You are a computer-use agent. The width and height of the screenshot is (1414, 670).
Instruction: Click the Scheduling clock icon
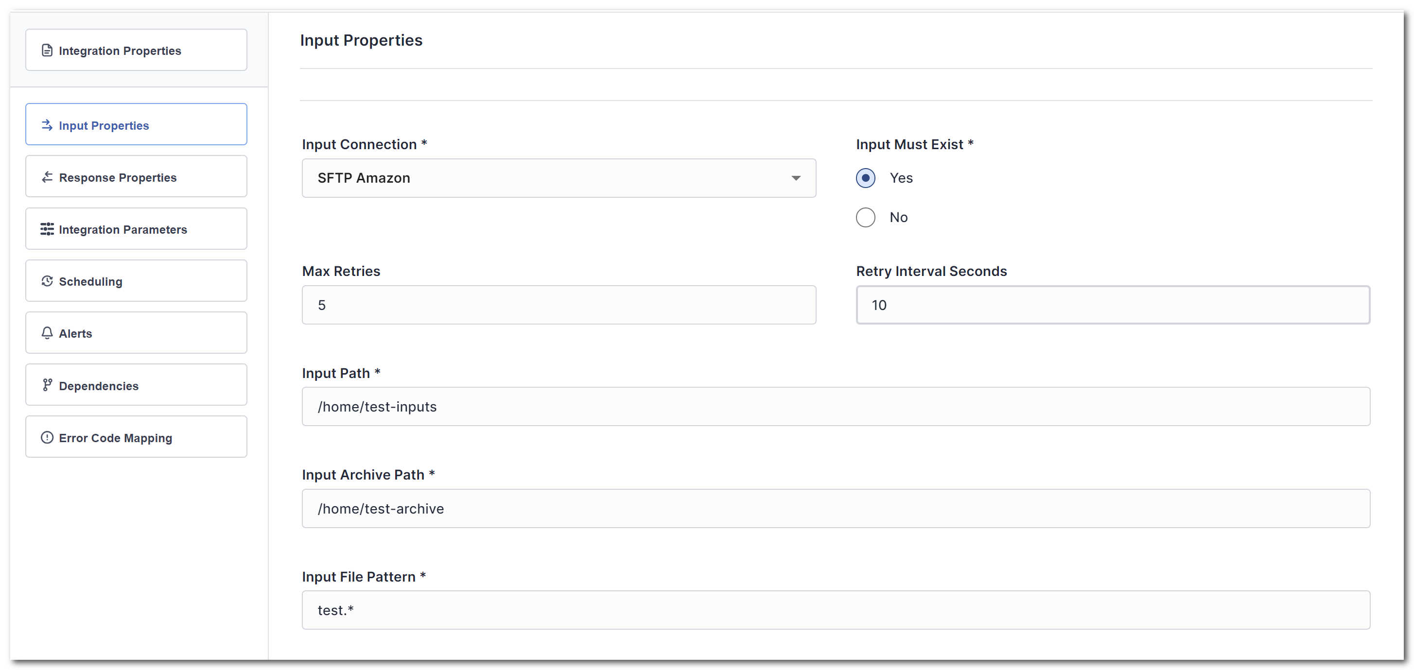point(47,281)
